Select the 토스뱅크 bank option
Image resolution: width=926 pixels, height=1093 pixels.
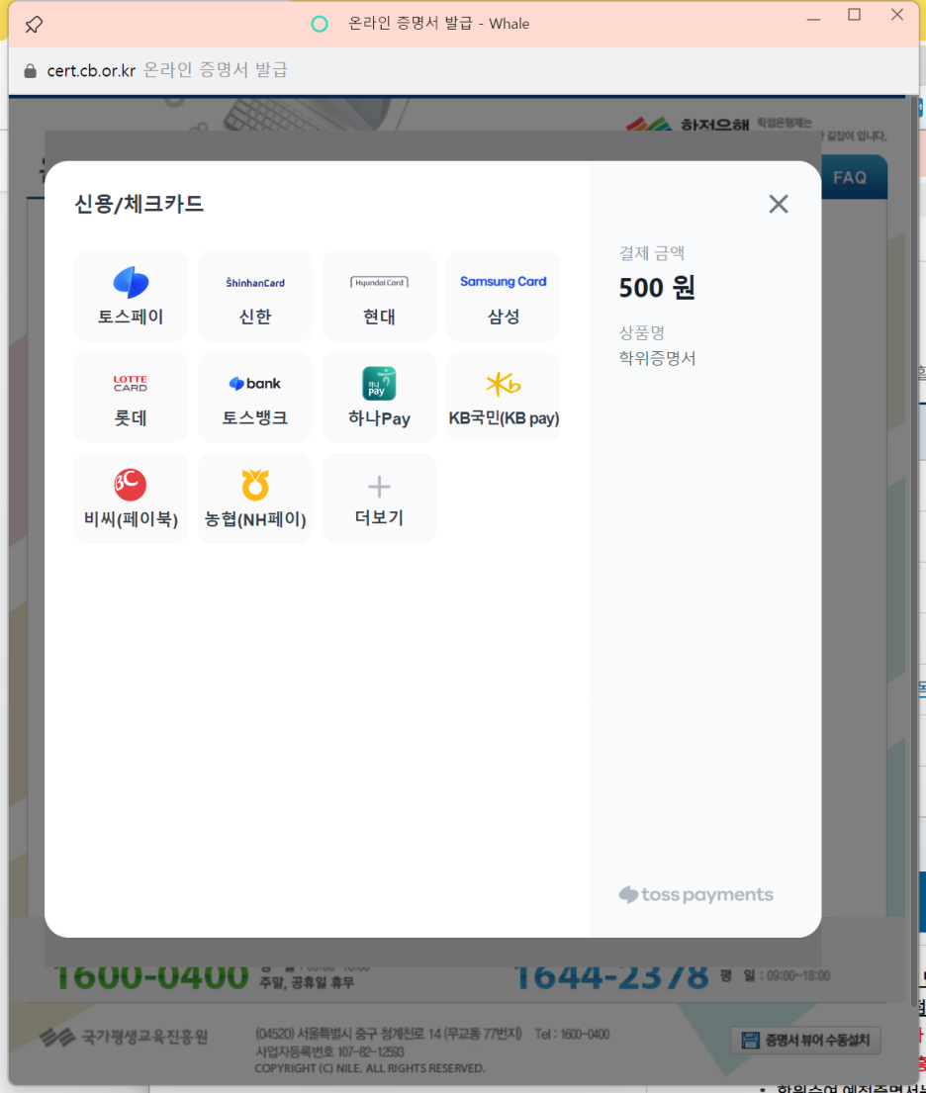255,398
